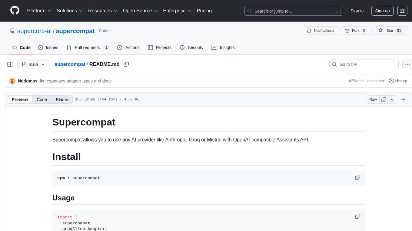Open the Security tab
The height and width of the screenshot is (231, 412).
click(x=191, y=47)
